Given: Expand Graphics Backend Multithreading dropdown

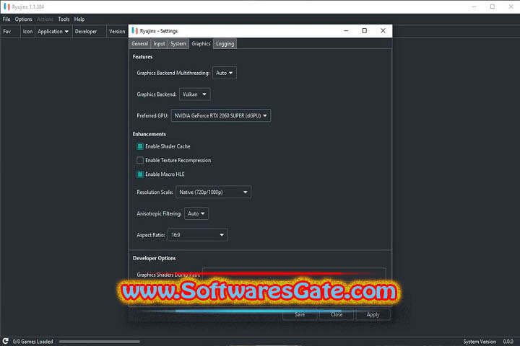Looking at the screenshot, I should 225,73.
